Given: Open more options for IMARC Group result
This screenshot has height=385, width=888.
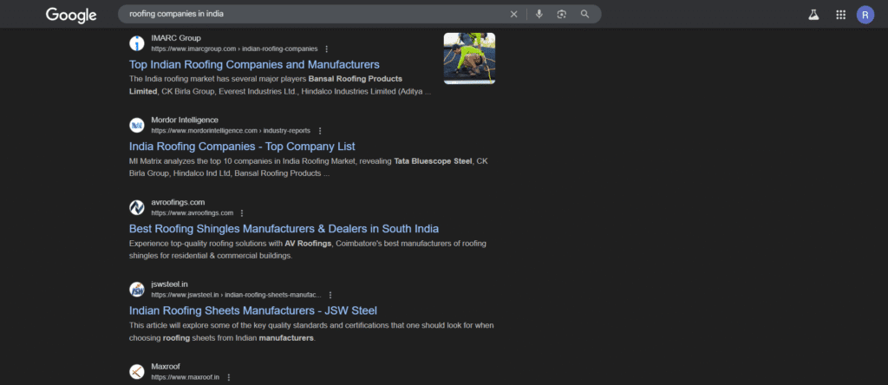Looking at the screenshot, I should tap(327, 49).
